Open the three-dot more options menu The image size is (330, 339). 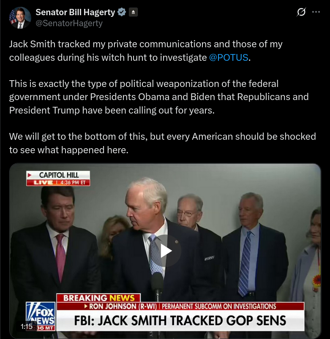[316, 12]
